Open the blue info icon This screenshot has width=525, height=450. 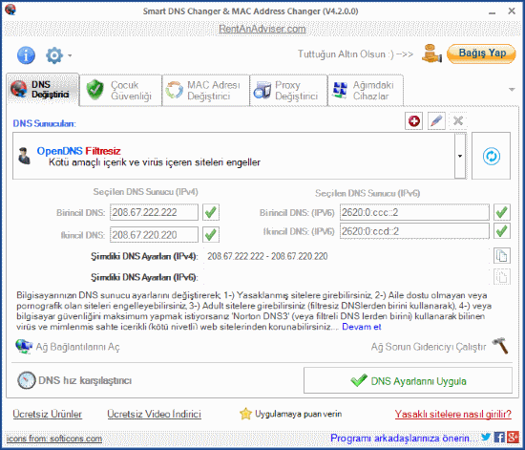26,55
